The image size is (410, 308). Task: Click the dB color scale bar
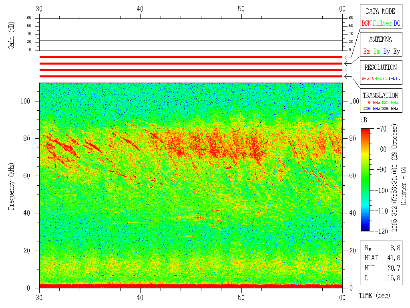[x=365, y=180]
